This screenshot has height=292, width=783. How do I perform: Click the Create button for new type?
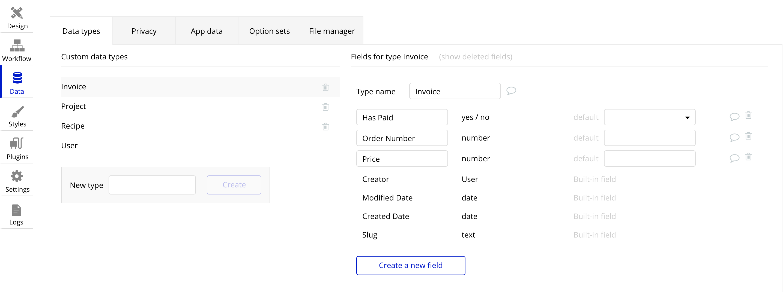pos(234,185)
